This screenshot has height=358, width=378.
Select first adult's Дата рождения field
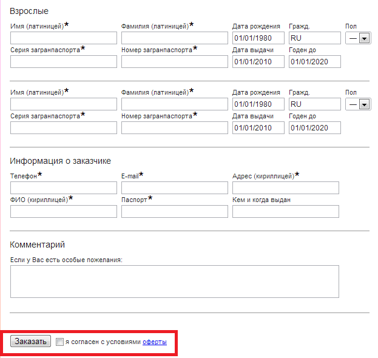[258, 38]
